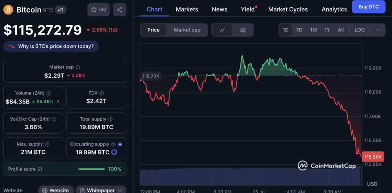Viewport: 392px width, 193px height.
Task: Switch to line chart view icon
Action: click(x=222, y=30)
